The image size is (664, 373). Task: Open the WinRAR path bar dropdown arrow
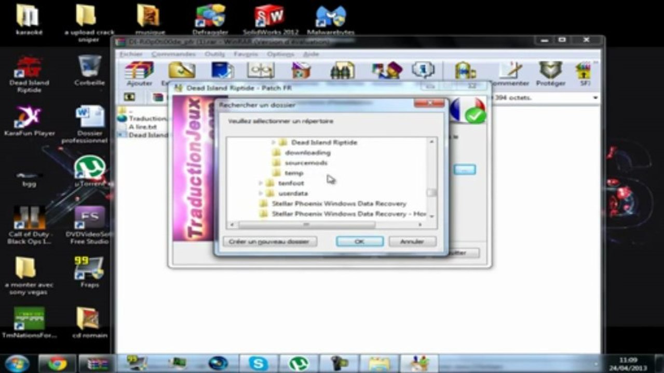[595, 97]
